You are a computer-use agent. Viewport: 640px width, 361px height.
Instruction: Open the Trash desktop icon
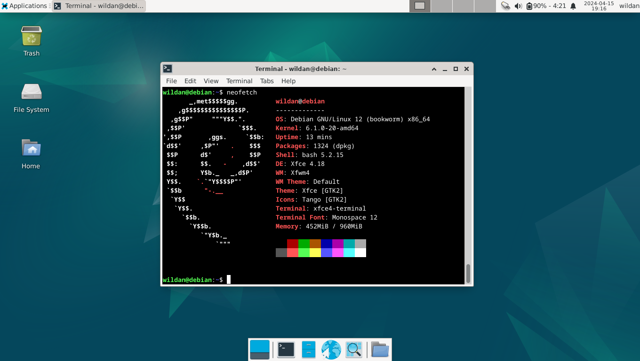click(32, 41)
